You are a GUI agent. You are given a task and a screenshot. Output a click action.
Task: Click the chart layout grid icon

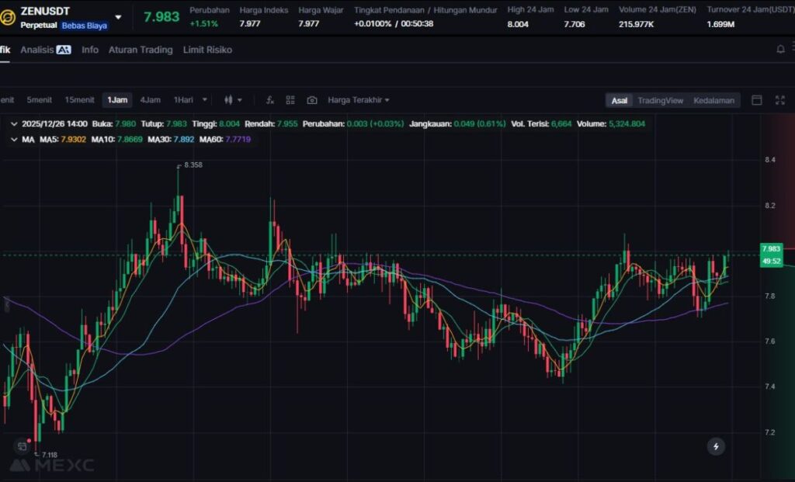(290, 100)
